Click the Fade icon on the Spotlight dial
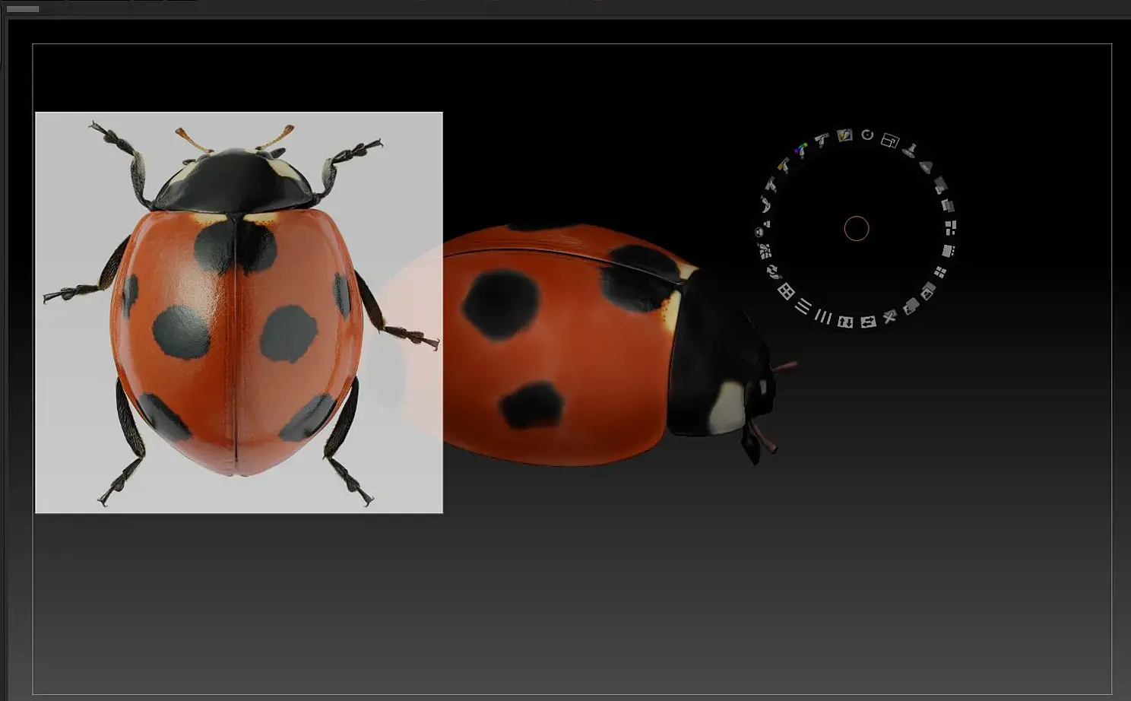The image size is (1131, 701). 947,205
